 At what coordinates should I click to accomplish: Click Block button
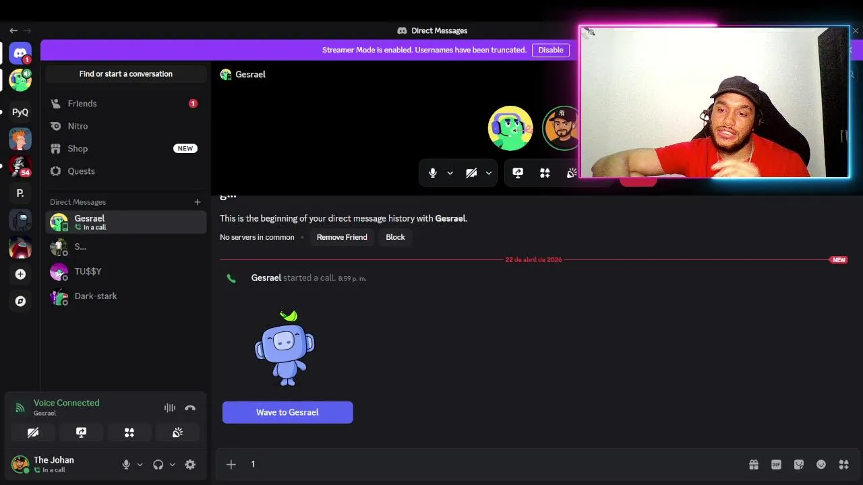[x=395, y=237]
